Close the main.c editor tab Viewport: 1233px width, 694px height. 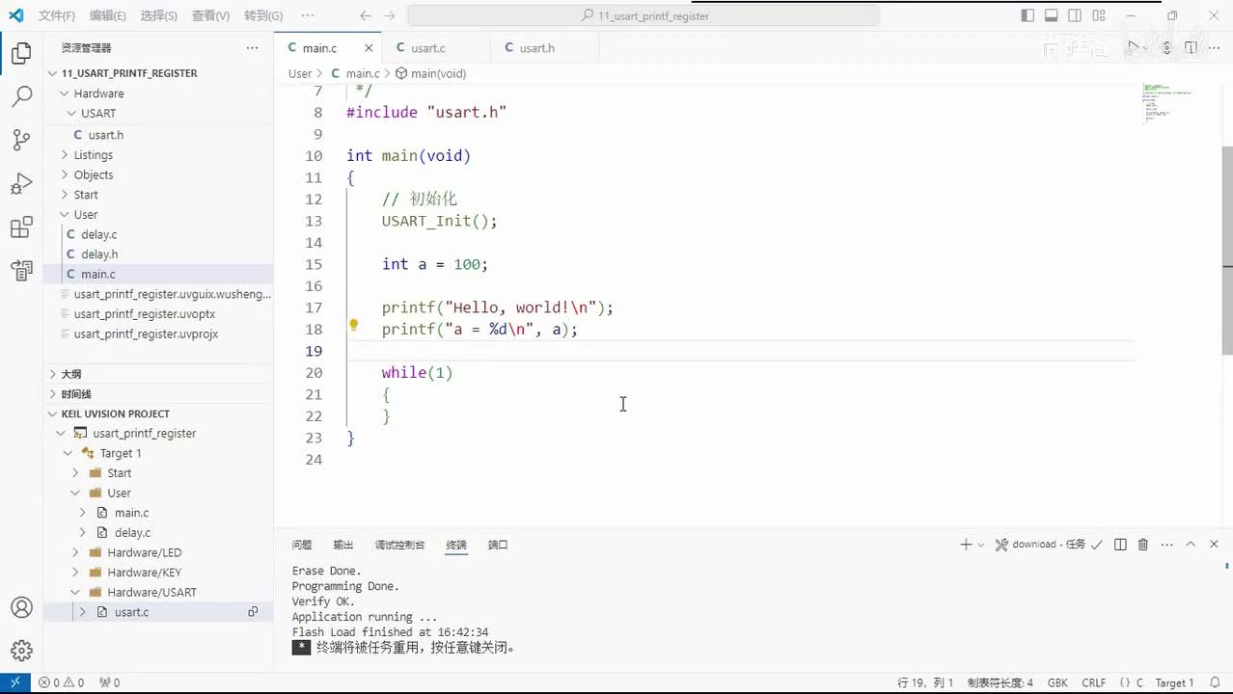click(369, 48)
